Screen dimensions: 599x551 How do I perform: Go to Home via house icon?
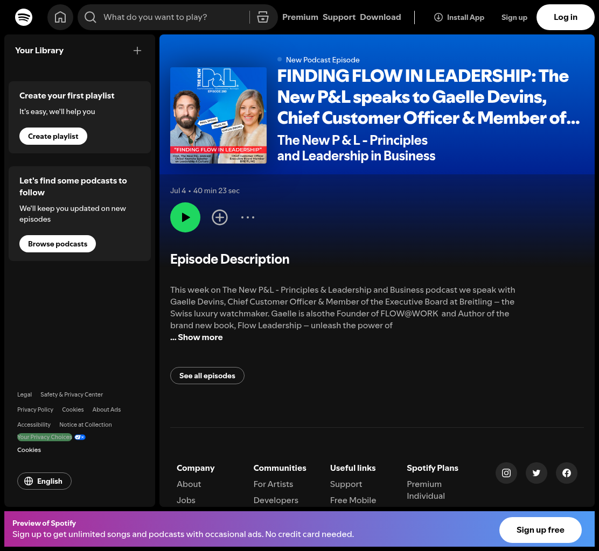(x=60, y=17)
